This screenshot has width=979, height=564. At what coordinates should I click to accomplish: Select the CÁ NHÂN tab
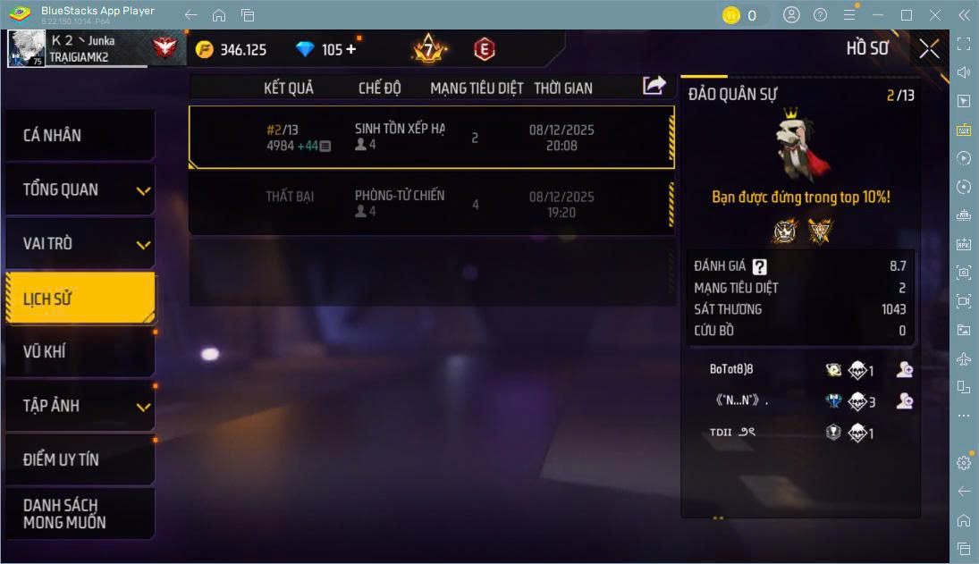point(80,135)
